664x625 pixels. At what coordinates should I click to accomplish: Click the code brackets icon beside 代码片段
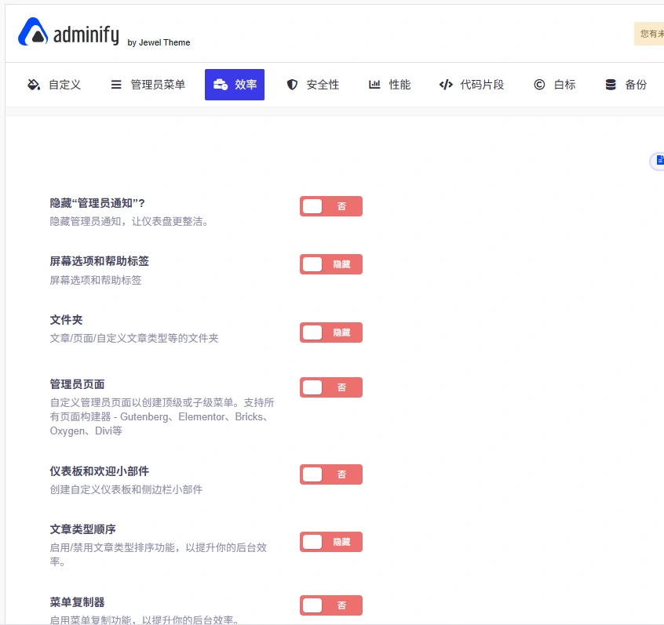click(446, 85)
